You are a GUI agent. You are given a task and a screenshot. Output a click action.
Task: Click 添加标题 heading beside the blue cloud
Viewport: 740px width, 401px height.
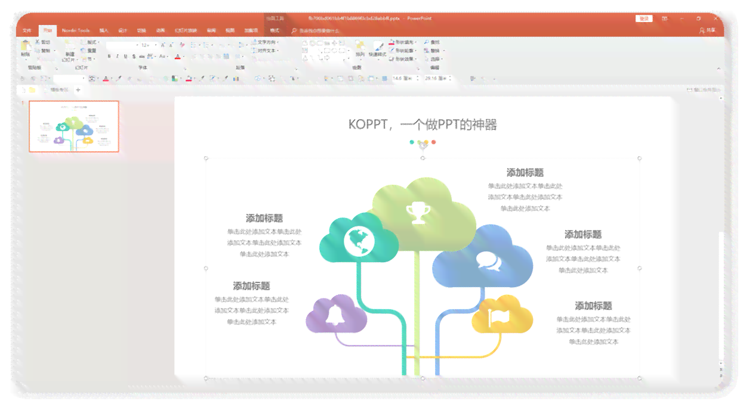tap(583, 234)
